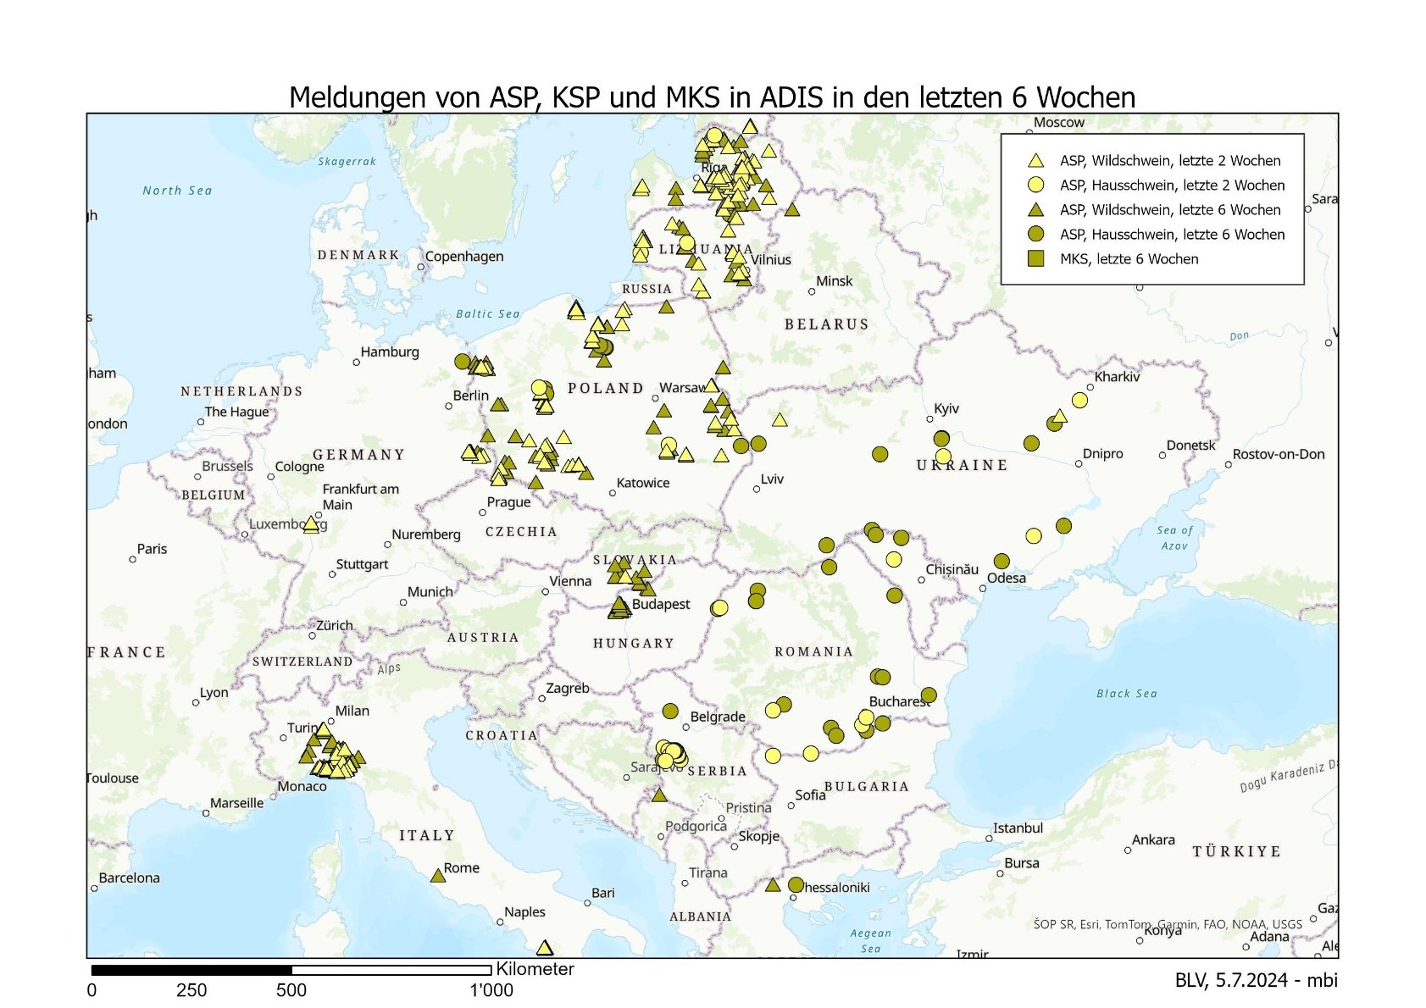Click the 'HUNGARY' country label
Image resolution: width=1426 pixels, height=1008 pixels.
coord(634,644)
